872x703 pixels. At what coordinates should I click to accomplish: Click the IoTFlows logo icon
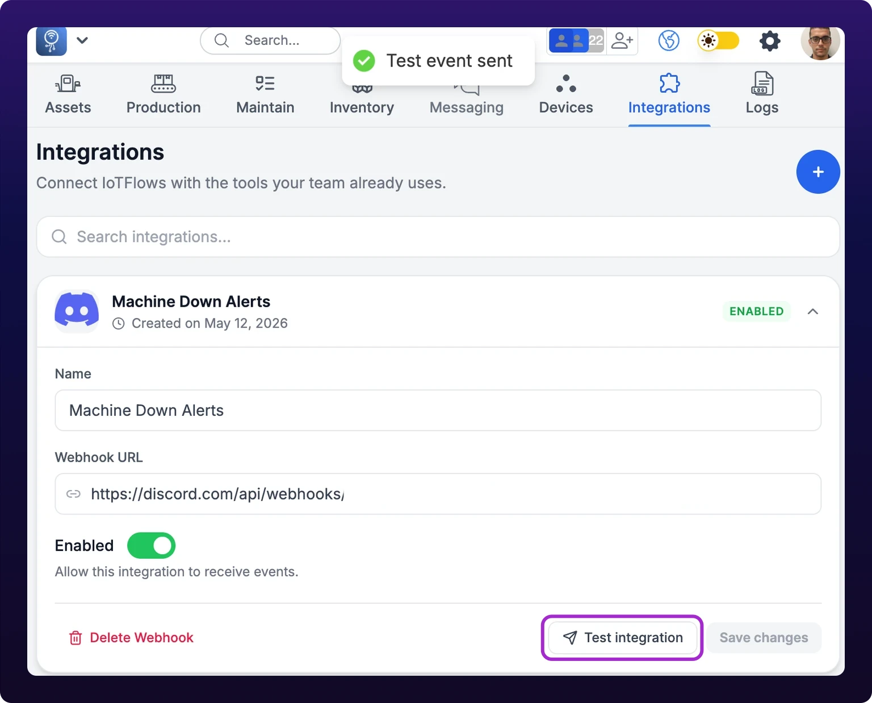click(52, 41)
